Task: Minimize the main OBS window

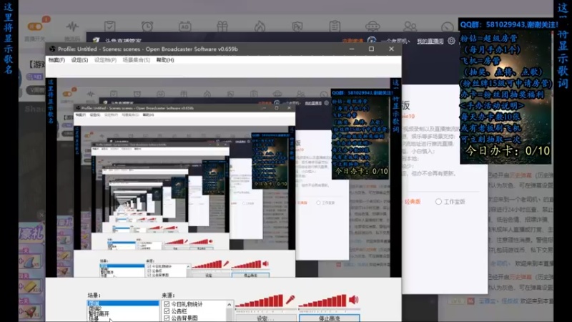Action: point(352,49)
